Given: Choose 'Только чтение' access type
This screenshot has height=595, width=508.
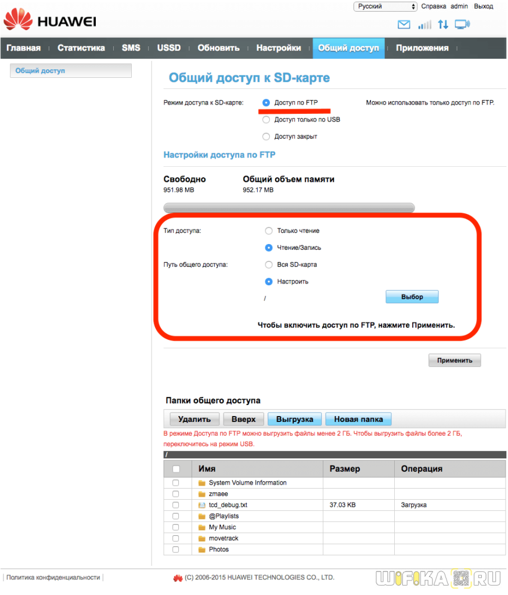Looking at the screenshot, I should click(x=269, y=231).
